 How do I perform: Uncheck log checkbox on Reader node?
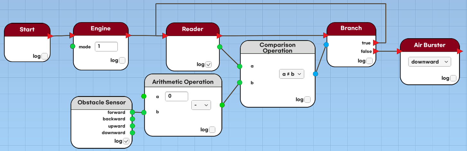pos(208,65)
